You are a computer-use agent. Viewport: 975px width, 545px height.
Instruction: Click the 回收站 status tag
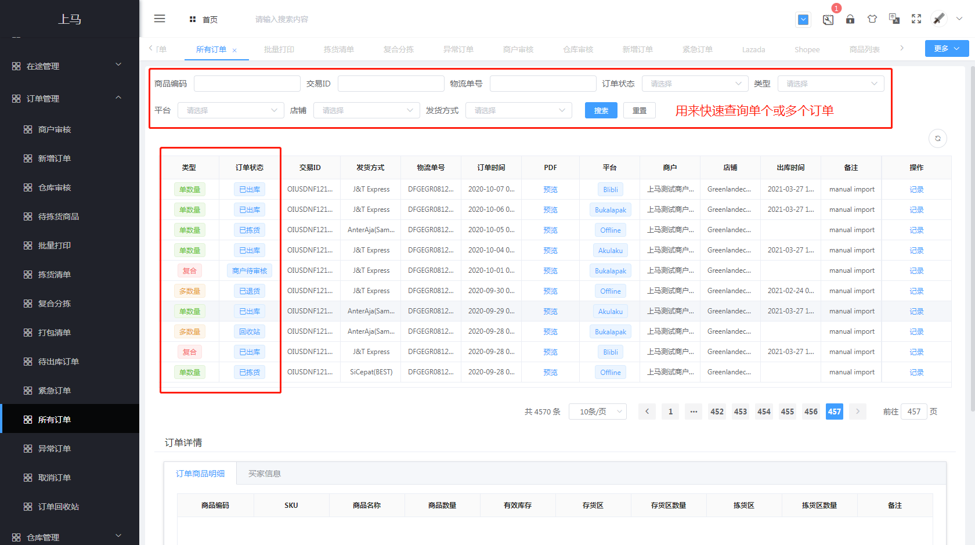pos(250,331)
